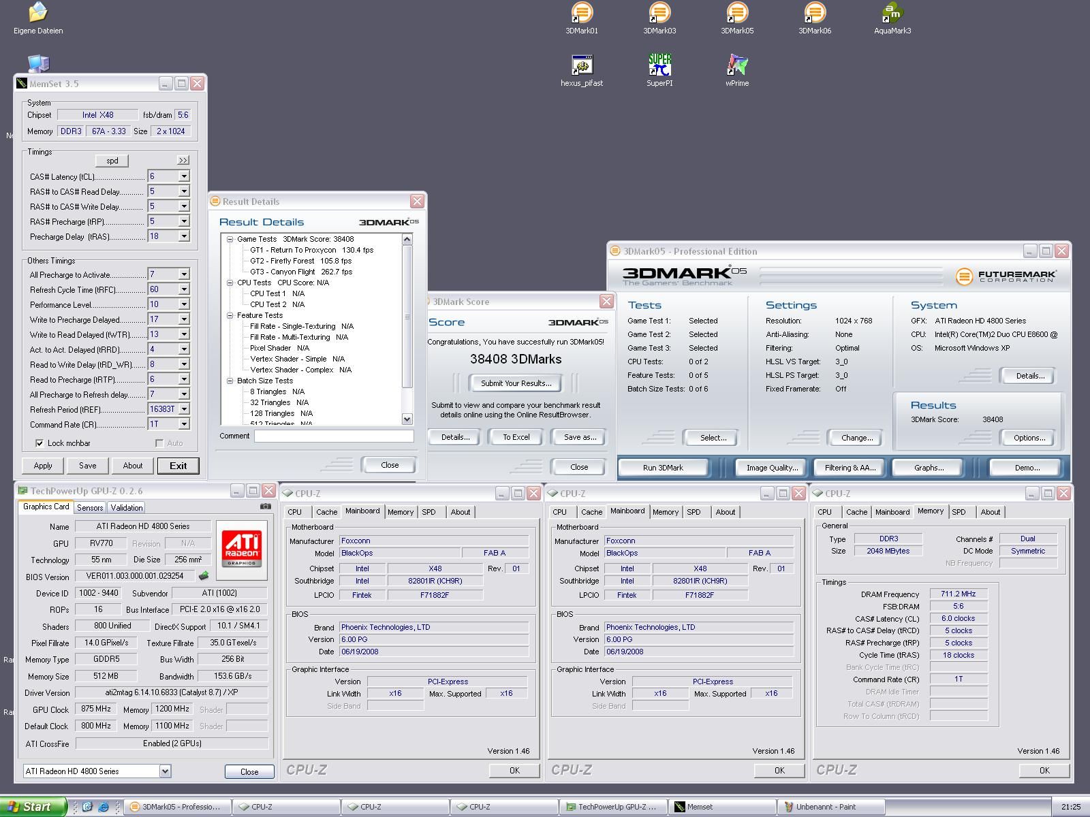Click the Filtering & AA button

(x=850, y=468)
